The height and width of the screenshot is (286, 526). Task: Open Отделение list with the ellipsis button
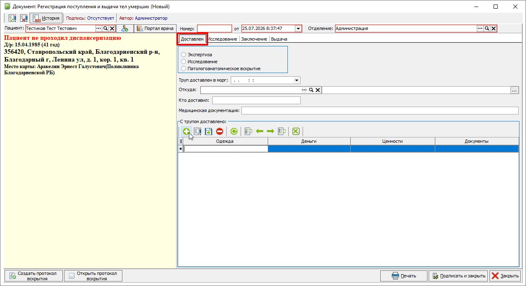tap(480, 29)
